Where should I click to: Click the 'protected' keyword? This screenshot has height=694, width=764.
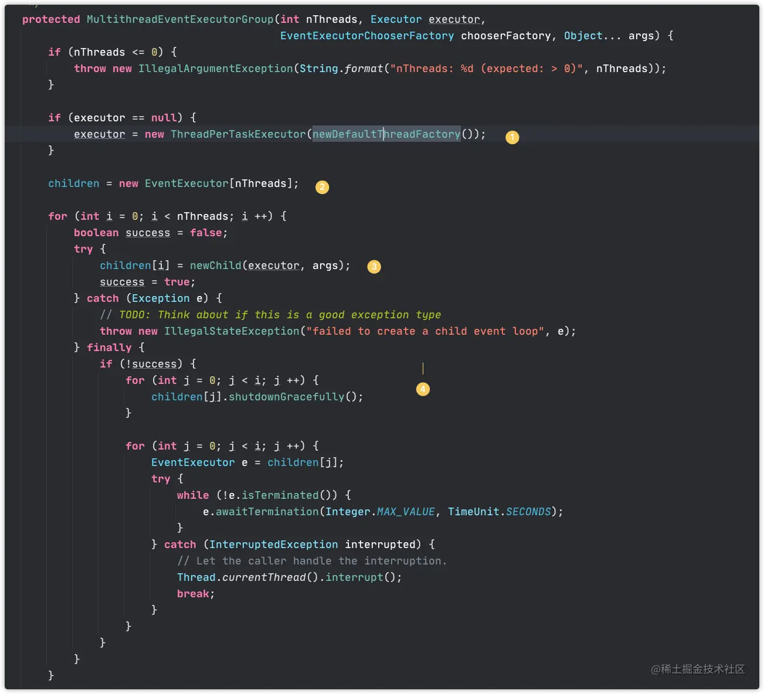pyautogui.click(x=51, y=19)
